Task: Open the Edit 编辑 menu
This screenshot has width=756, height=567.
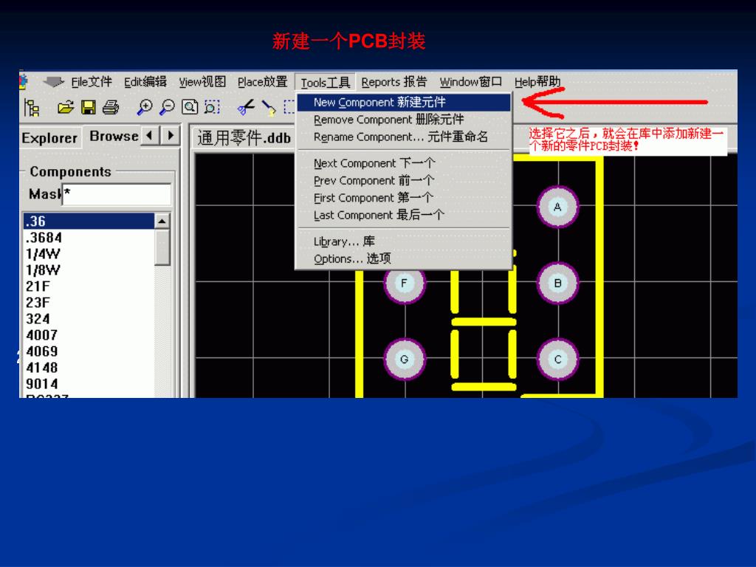Action: coord(145,82)
